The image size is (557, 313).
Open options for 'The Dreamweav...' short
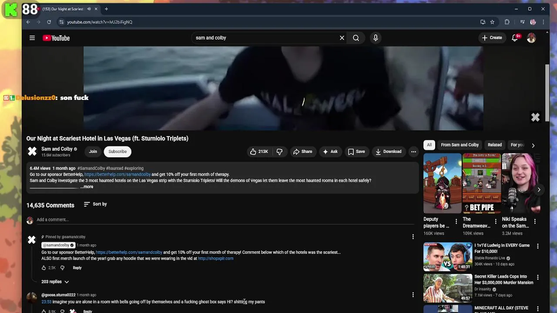coord(496,222)
